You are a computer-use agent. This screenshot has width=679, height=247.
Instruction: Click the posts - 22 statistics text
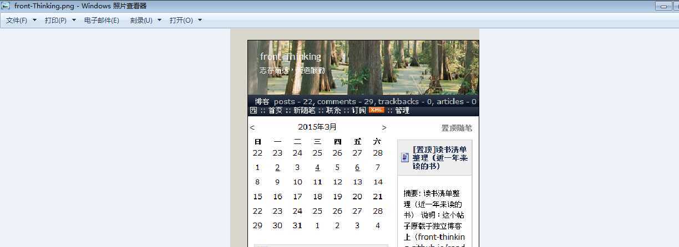coord(294,101)
